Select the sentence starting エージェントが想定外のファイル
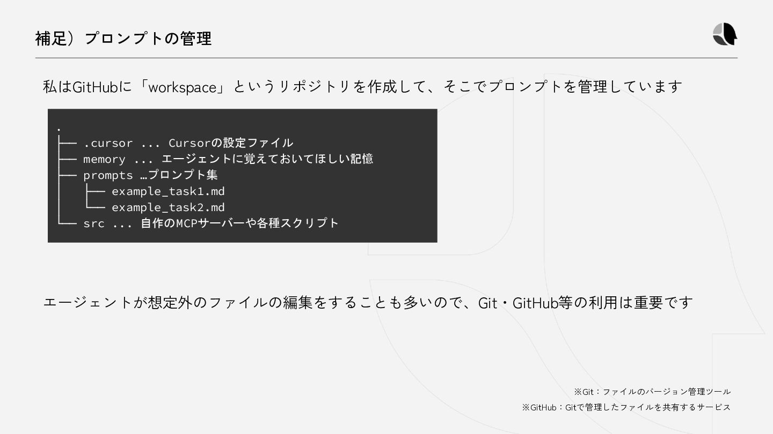 point(368,302)
